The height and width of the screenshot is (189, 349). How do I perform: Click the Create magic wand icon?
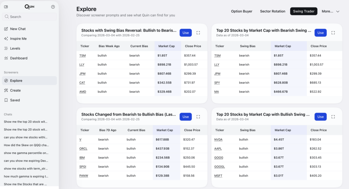coord(6,90)
